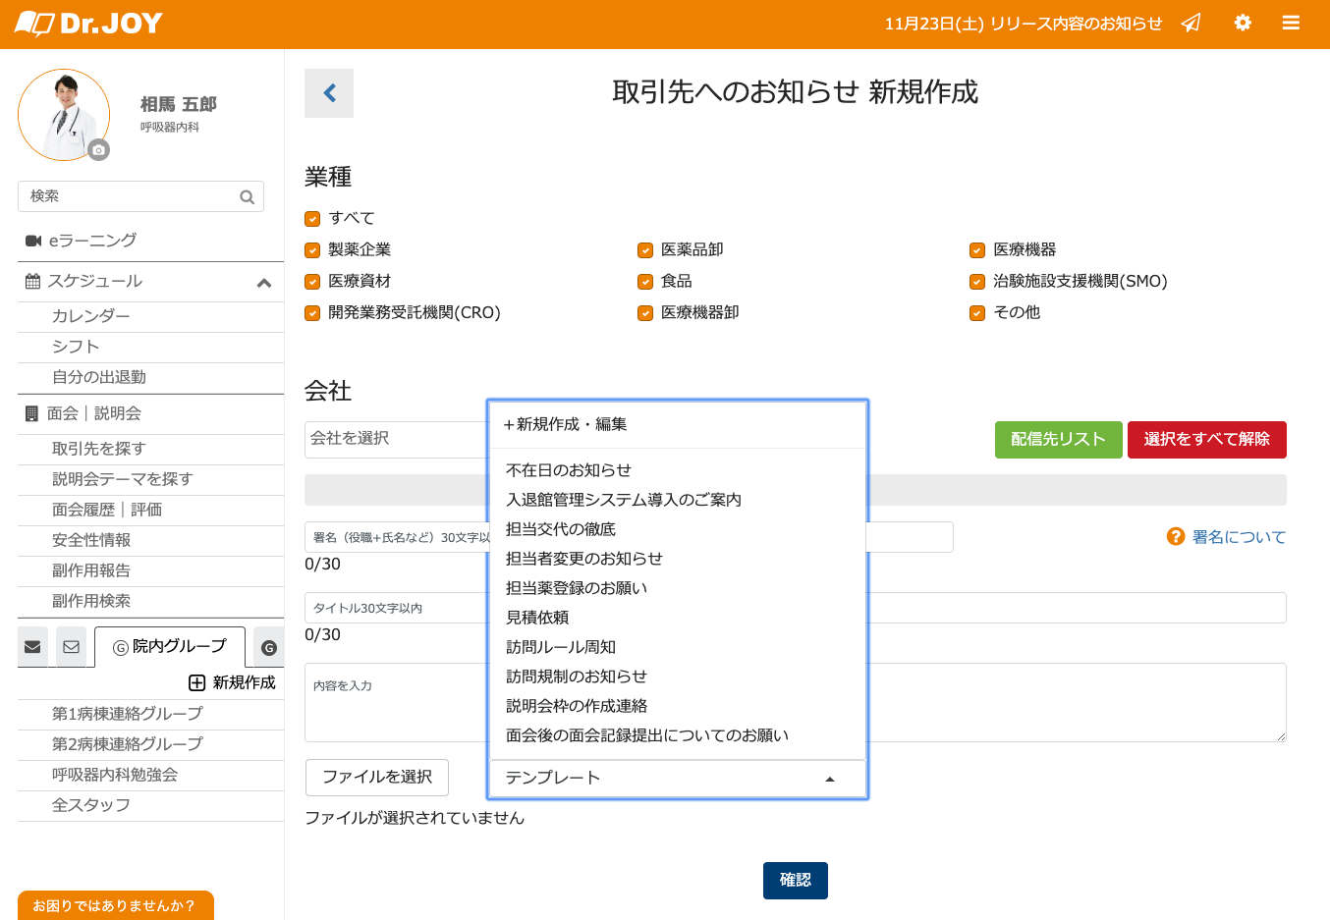The width and height of the screenshot is (1330, 920).
Task: Select the filled envelope message tab
Action: tap(32, 647)
